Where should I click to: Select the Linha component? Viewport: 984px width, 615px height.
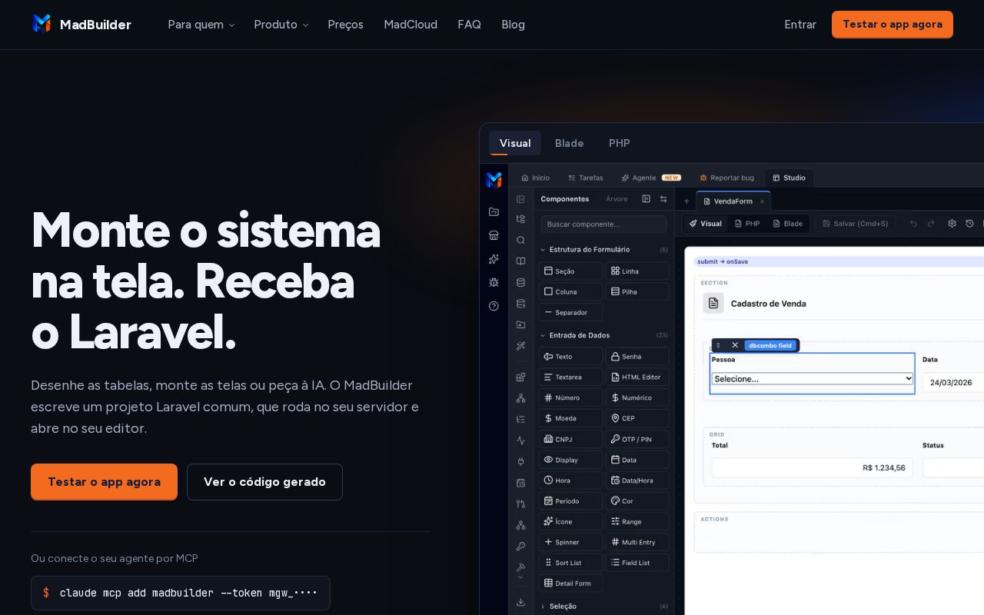pyautogui.click(x=637, y=271)
